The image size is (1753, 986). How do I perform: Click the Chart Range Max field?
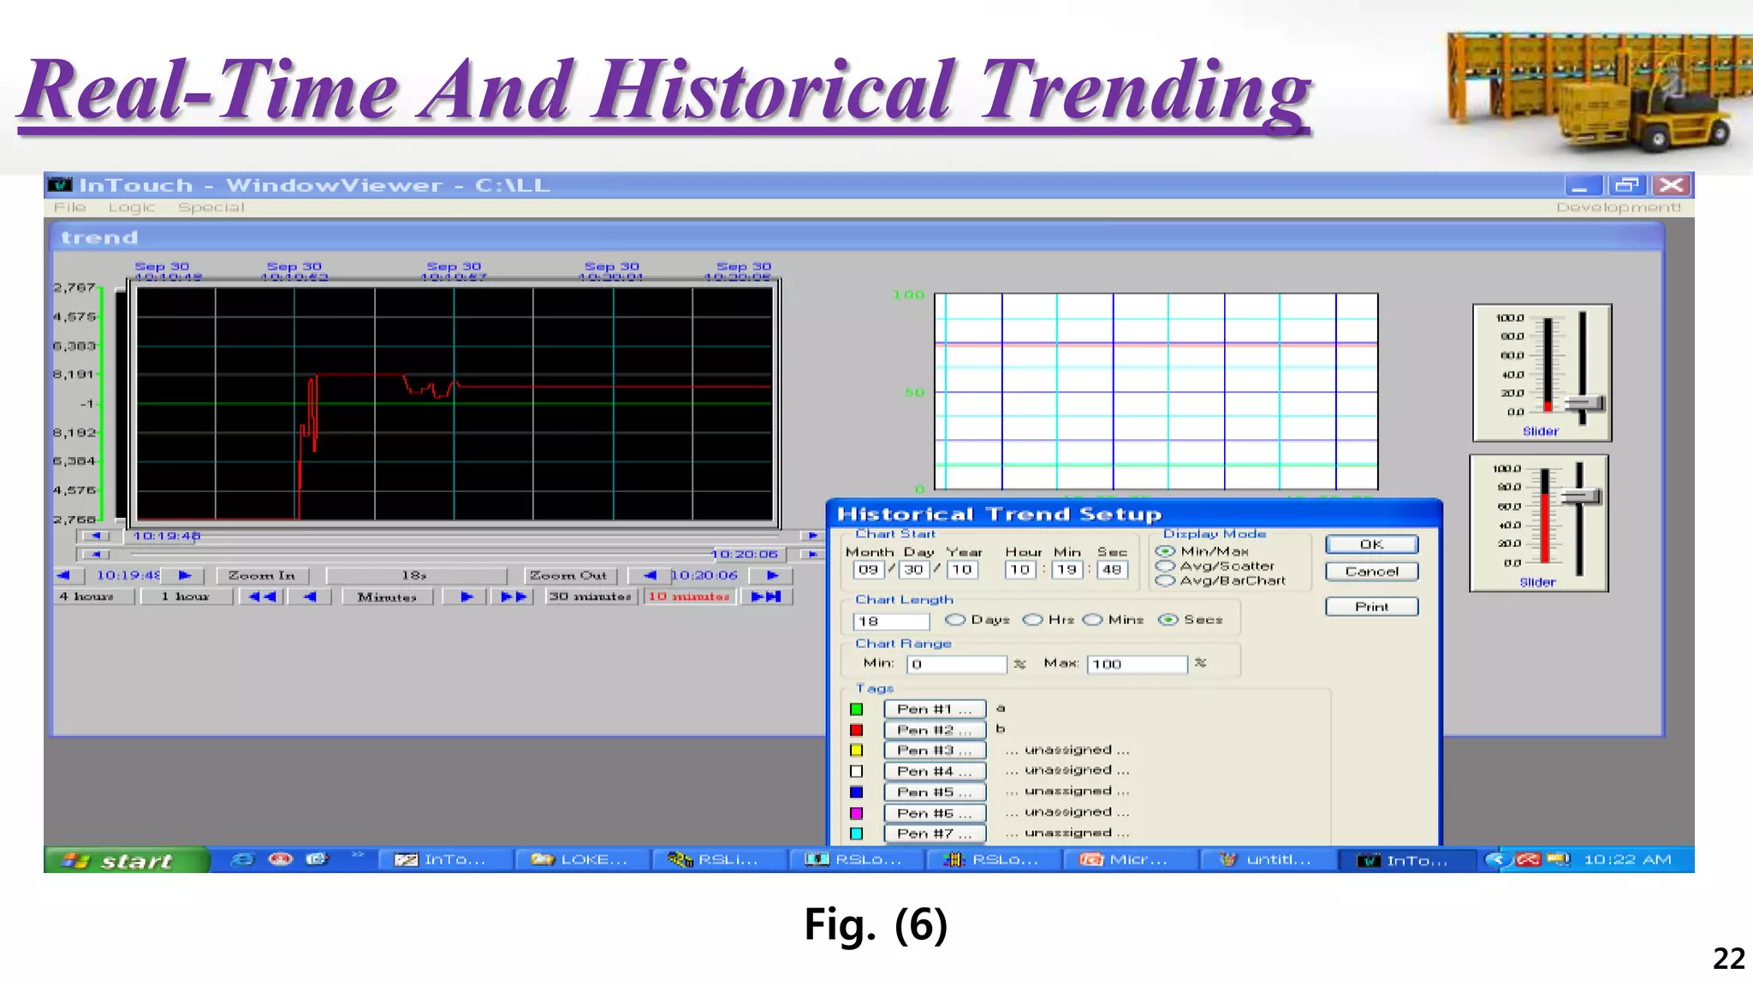coord(1138,664)
